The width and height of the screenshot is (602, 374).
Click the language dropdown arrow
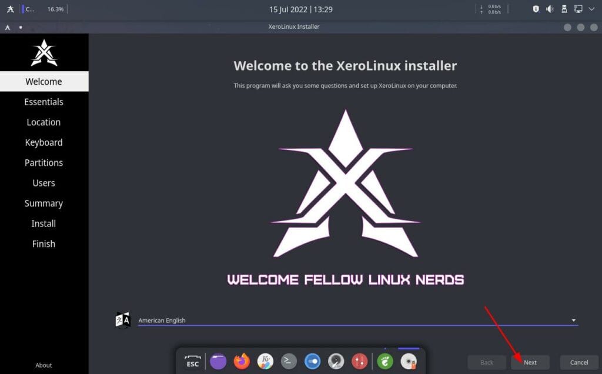tap(573, 320)
